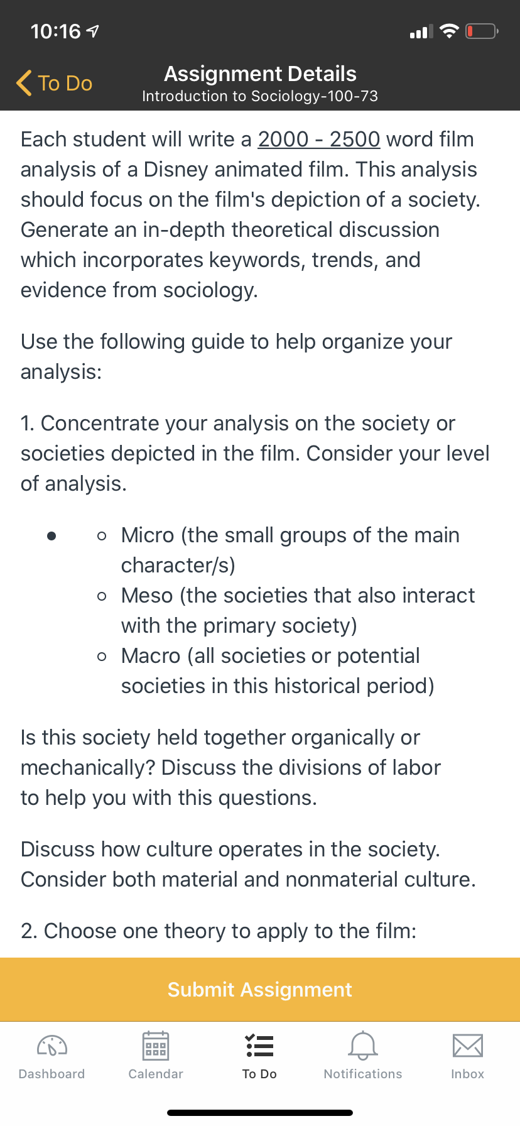Open the Inbox envelope icon
The width and height of the screenshot is (520, 1126).
click(467, 1046)
